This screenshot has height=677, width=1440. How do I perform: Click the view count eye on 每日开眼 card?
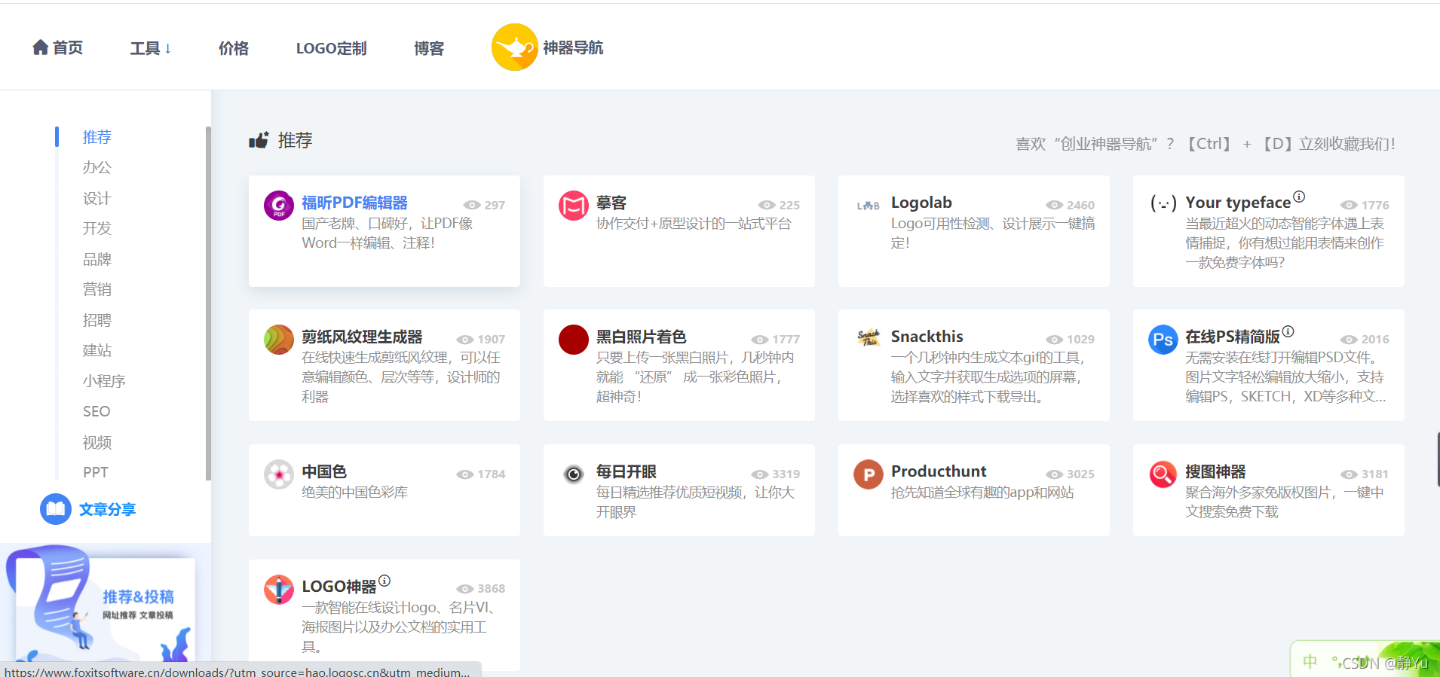759,474
